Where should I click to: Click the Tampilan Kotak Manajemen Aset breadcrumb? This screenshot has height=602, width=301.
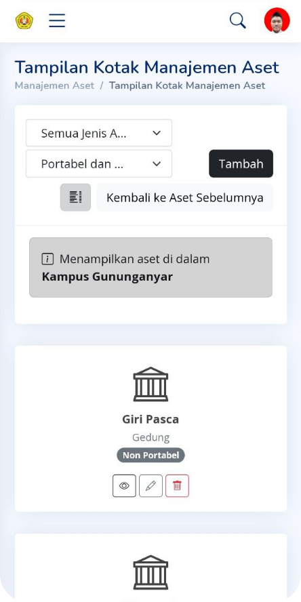(x=187, y=85)
